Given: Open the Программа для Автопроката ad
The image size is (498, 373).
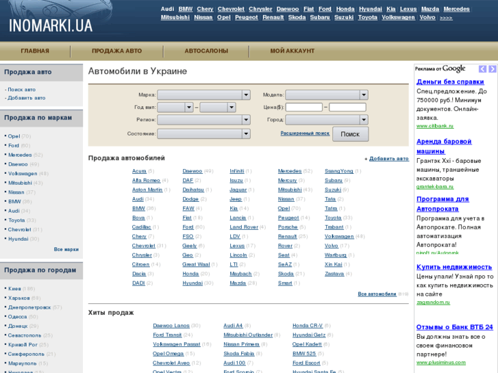Looking at the screenshot, I should tap(443, 204).
